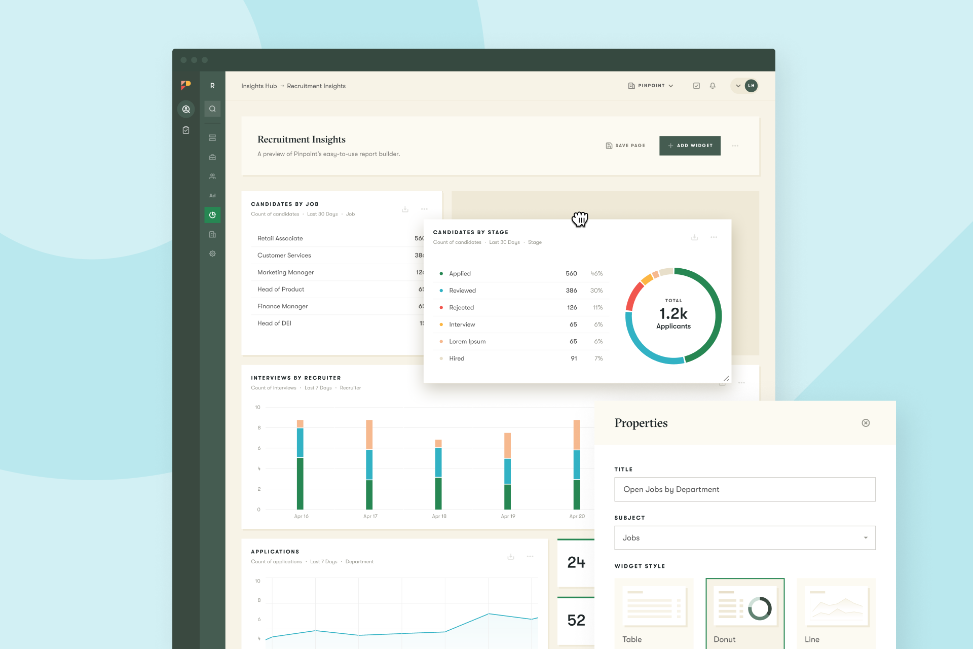Click the Add Widget button
The image size is (973, 649).
click(x=690, y=146)
